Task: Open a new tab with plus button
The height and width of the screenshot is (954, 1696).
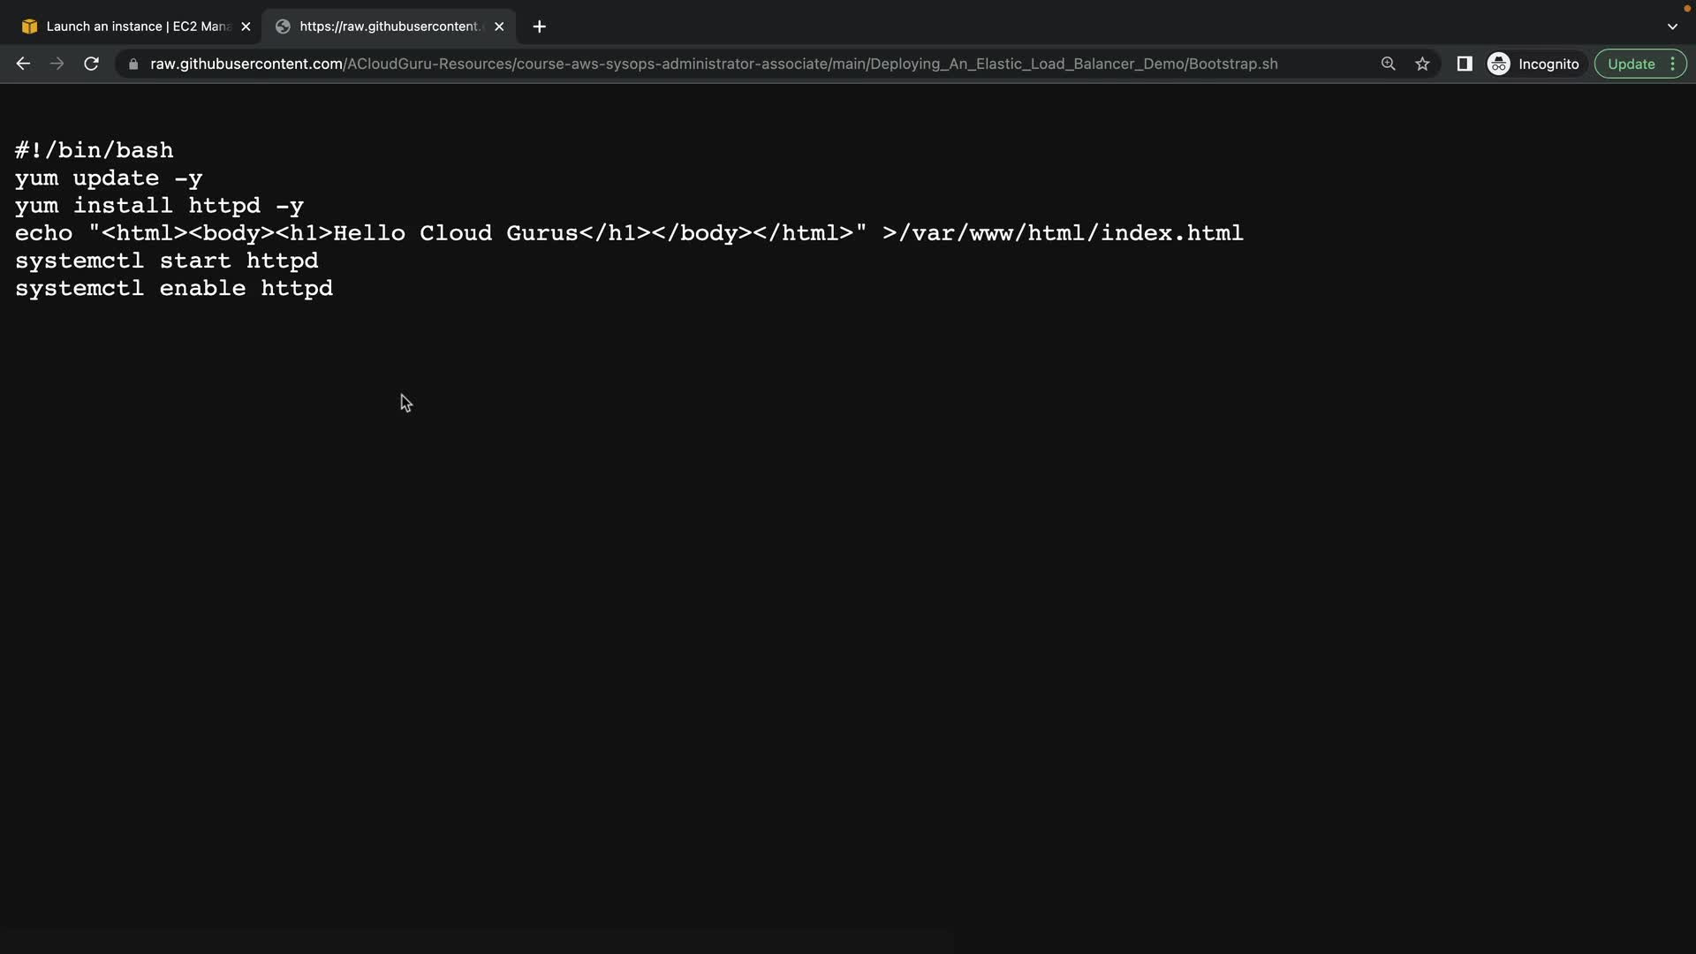Action: point(539,26)
